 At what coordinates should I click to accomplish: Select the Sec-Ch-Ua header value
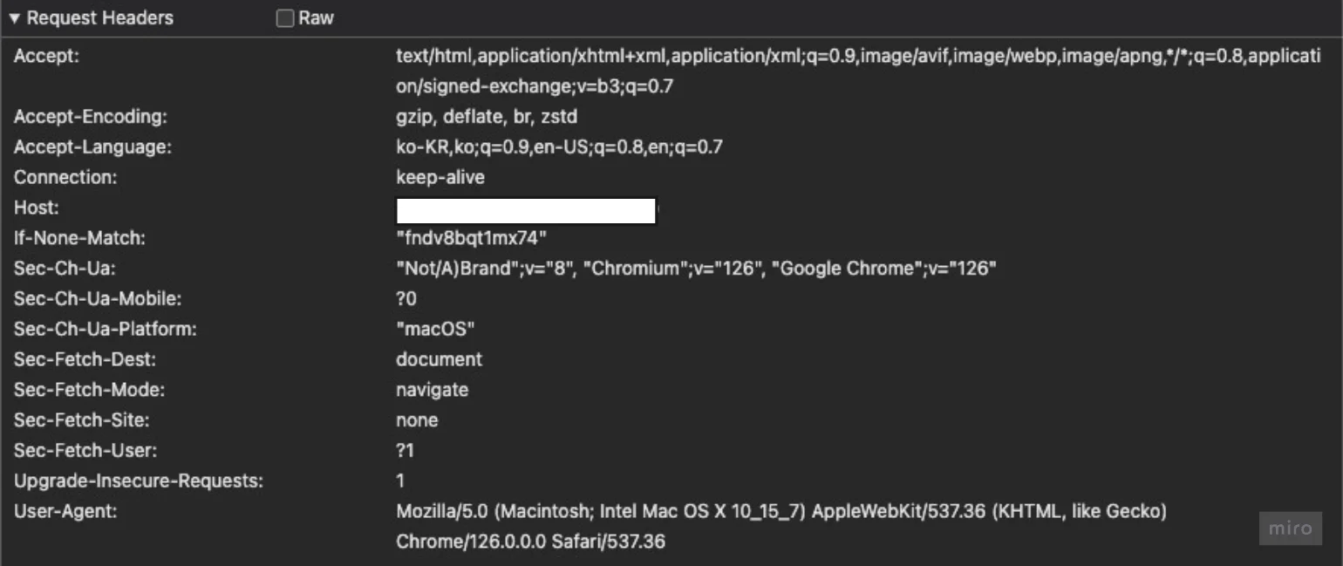[x=696, y=269]
